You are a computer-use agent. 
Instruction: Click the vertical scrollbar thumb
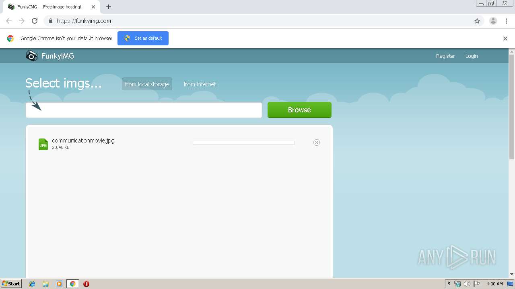[512, 107]
